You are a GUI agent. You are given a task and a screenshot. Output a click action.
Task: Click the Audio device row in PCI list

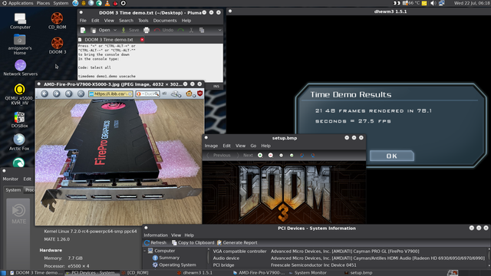click(349, 258)
